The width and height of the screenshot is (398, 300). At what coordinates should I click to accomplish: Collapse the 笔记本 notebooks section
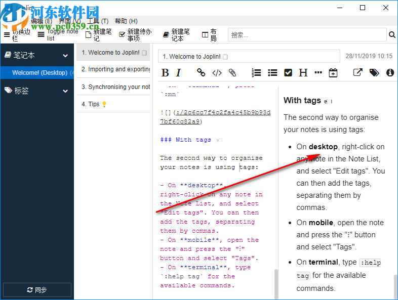[65, 55]
